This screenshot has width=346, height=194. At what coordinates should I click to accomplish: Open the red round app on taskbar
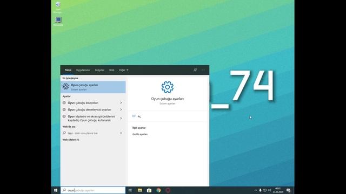[168, 190]
